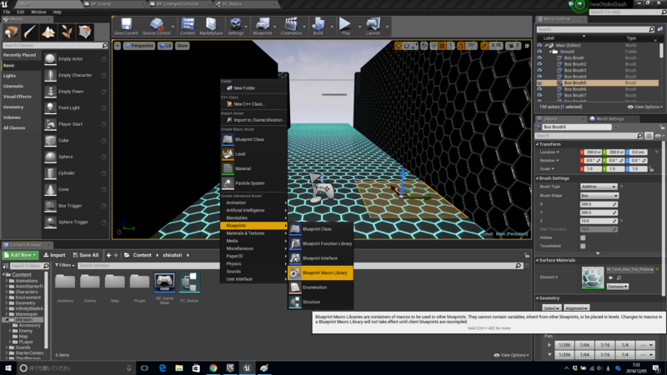Click Save All in Content Browser

(86, 255)
